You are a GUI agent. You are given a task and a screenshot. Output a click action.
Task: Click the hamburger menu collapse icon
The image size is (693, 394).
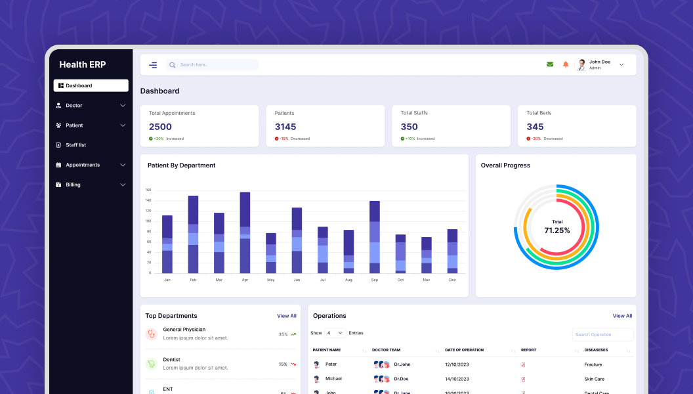pos(153,65)
